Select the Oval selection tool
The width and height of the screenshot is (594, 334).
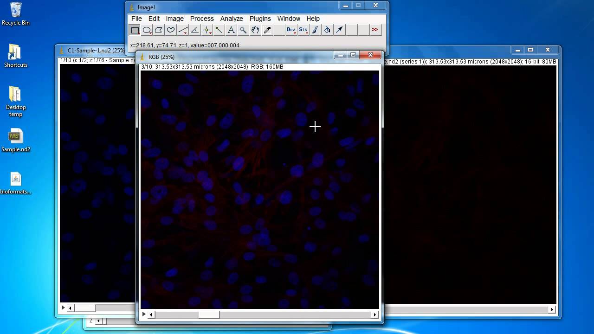147,30
